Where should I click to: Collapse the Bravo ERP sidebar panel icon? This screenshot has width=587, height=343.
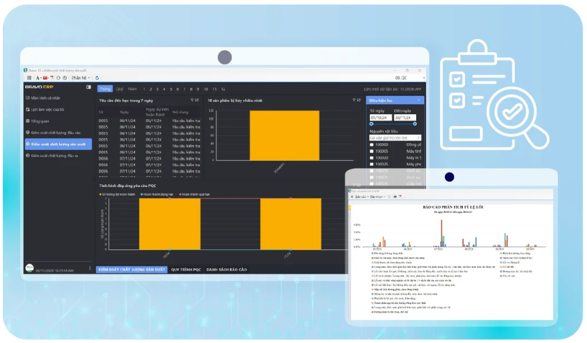[88, 87]
